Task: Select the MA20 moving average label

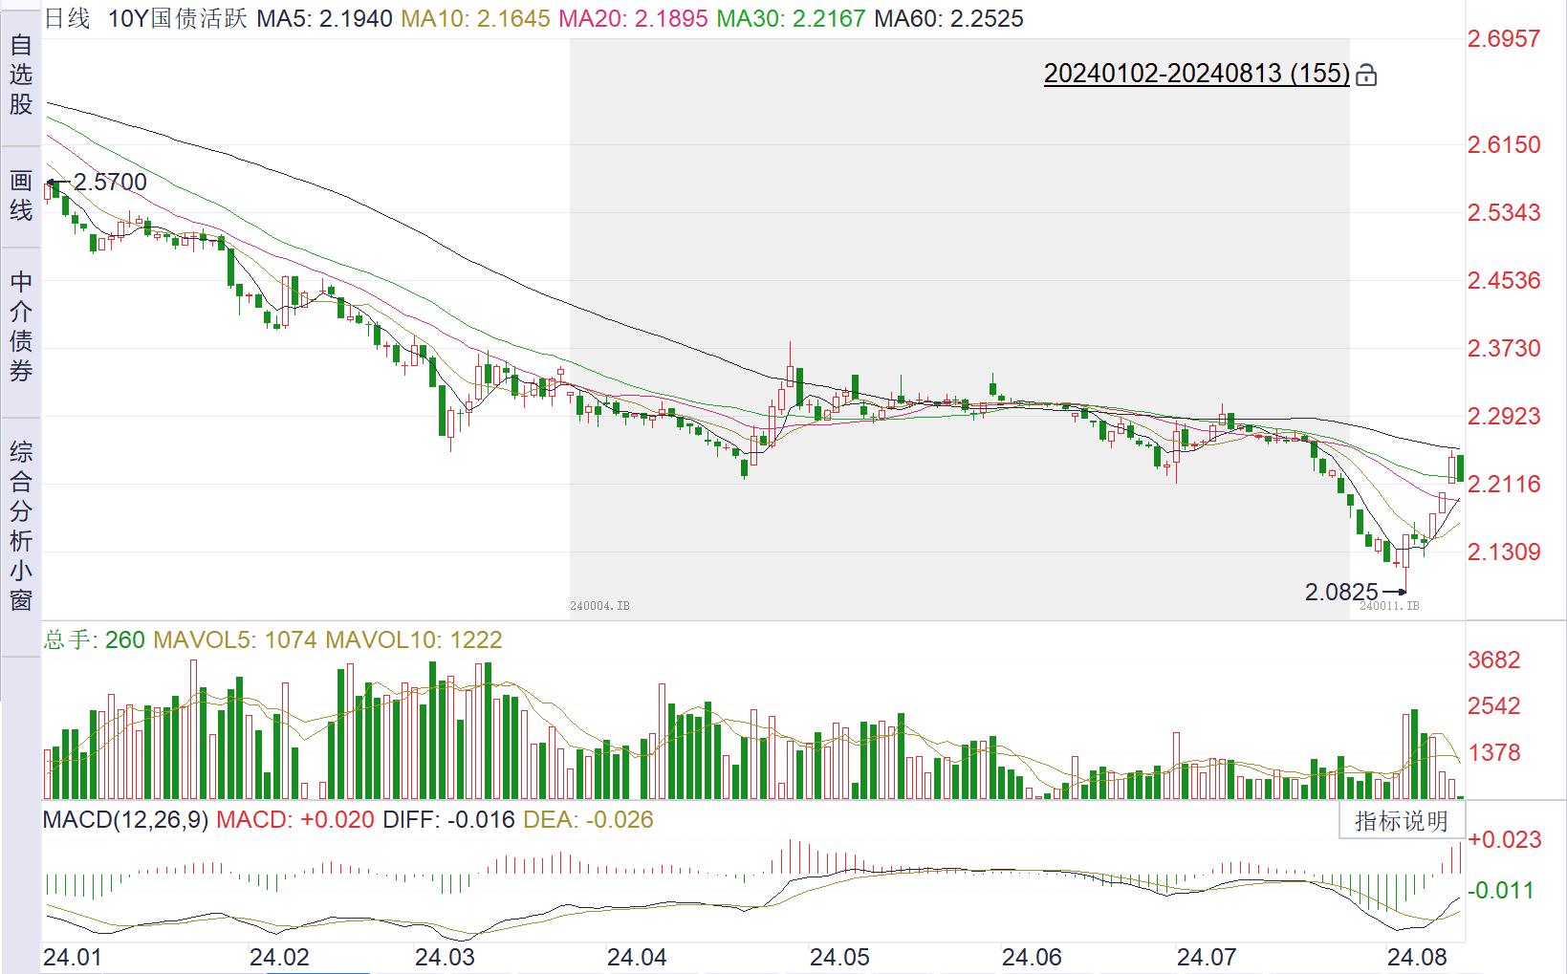Action: (x=633, y=18)
